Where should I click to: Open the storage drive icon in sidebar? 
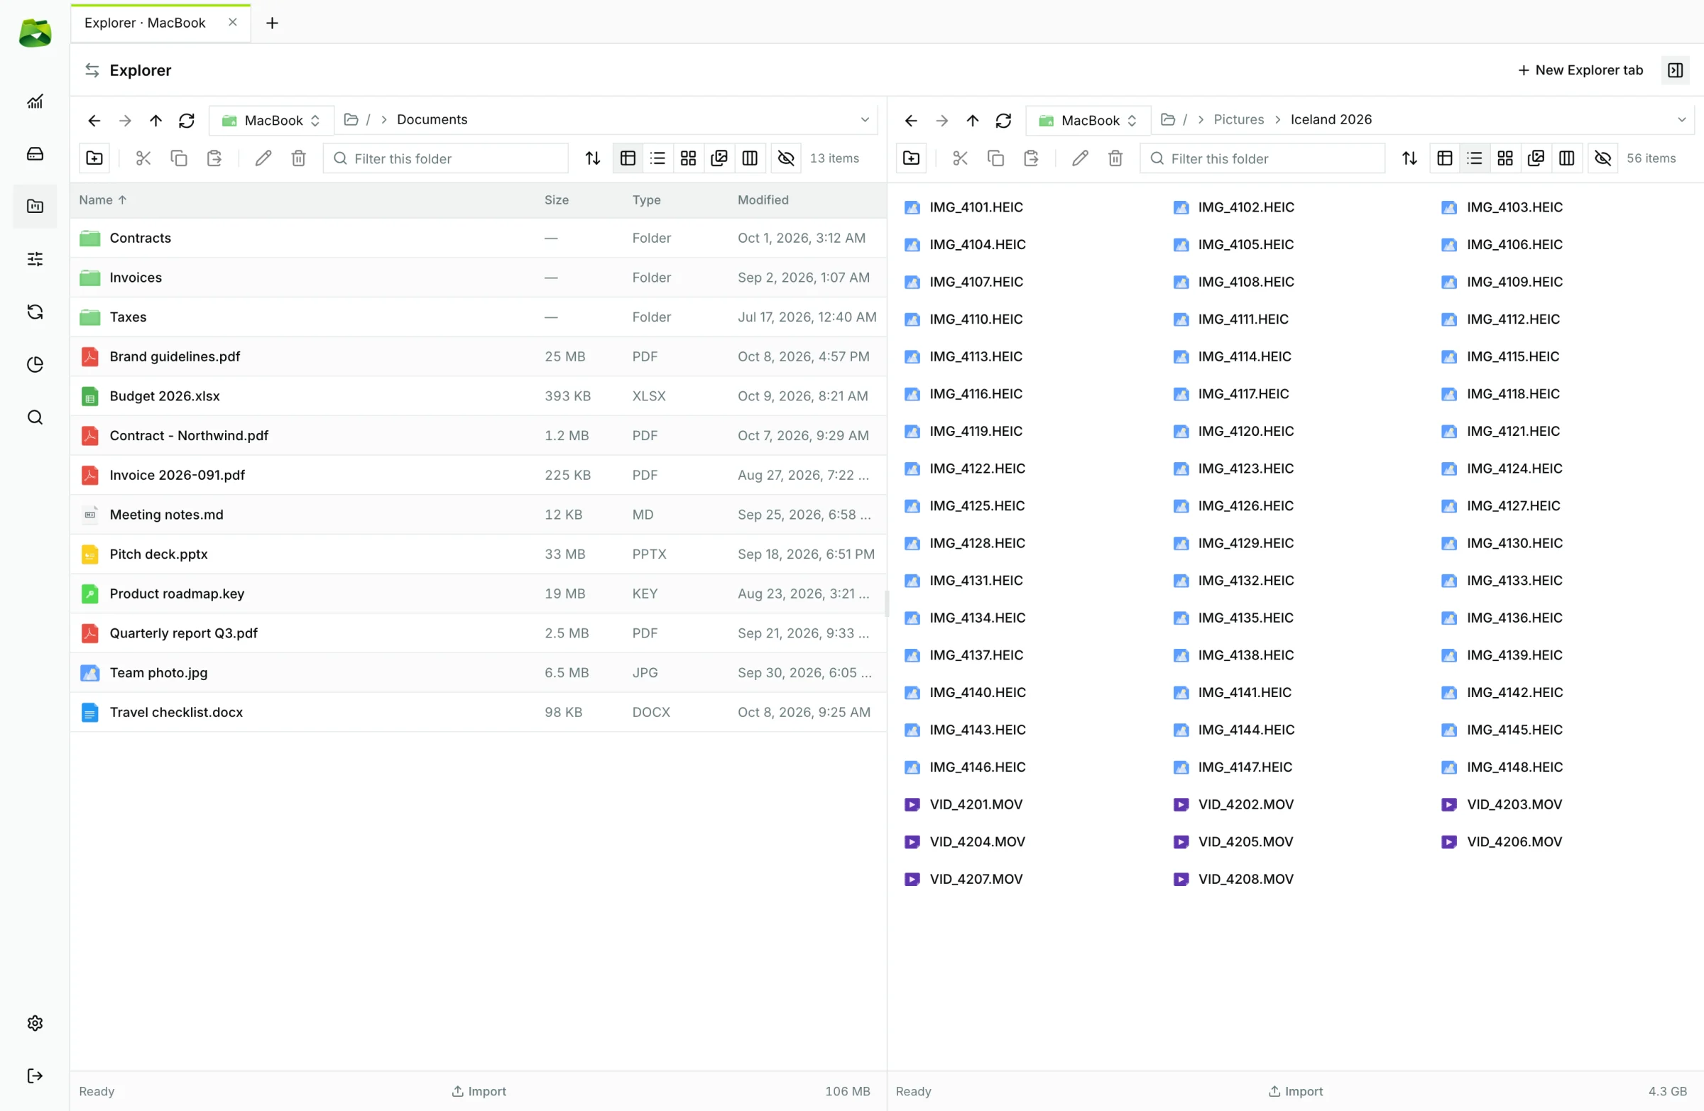35,154
